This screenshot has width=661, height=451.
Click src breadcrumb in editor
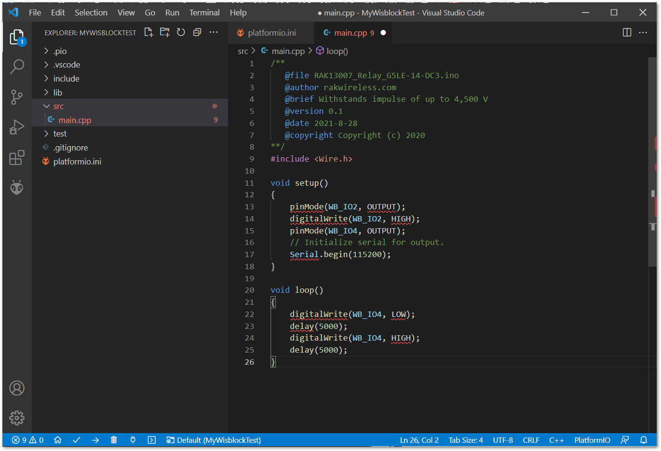click(243, 51)
